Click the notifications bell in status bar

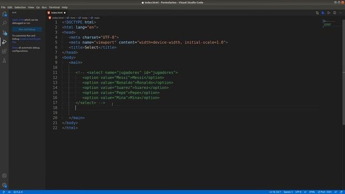pos(341,192)
